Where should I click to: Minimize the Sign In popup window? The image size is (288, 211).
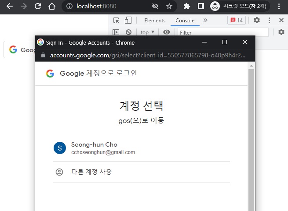coord(204,42)
